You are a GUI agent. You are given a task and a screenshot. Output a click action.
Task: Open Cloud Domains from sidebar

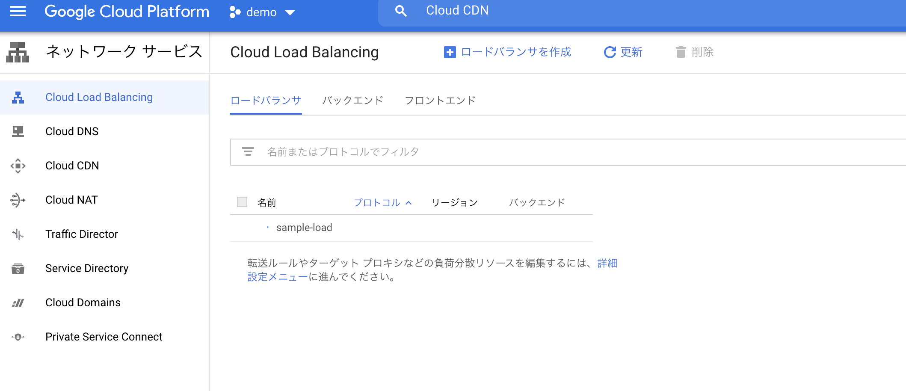(x=104, y=302)
